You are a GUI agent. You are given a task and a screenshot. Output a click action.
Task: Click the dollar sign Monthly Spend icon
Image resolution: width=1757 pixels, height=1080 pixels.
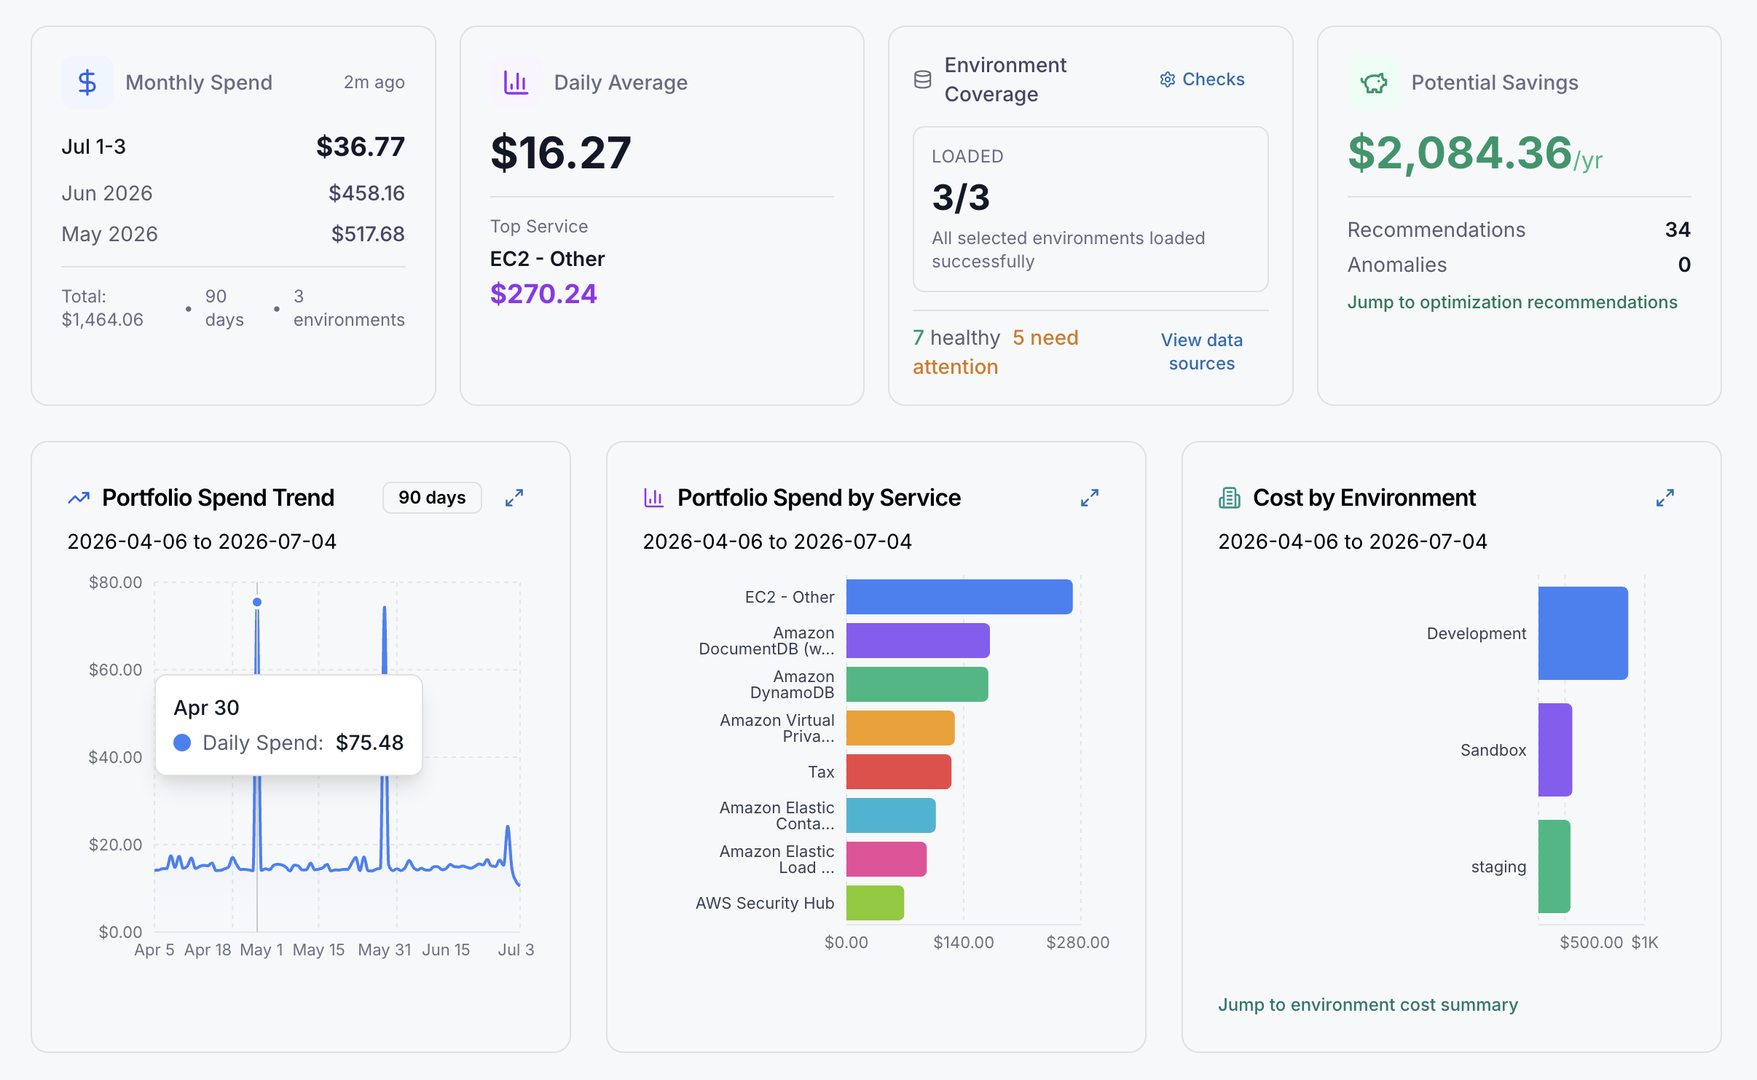pyautogui.click(x=87, y=82)
